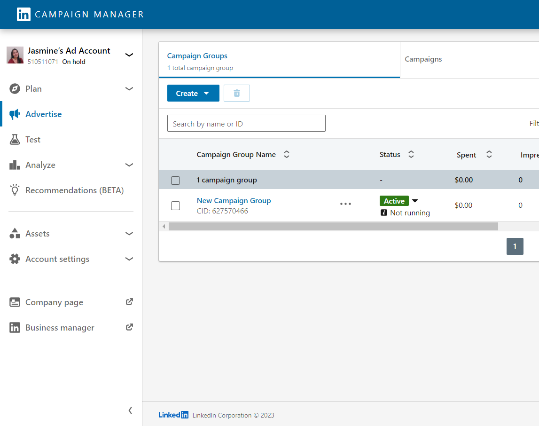Click the Status column header
The image size is (539, 426).
click(x=390, y=155)
